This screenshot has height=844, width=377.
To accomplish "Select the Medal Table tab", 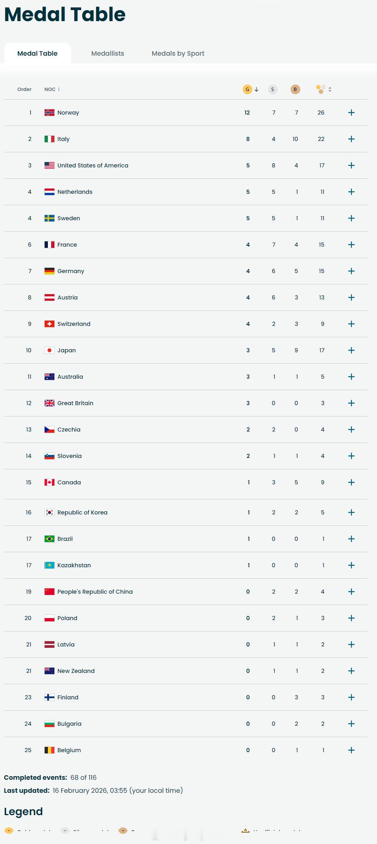I will click(x=37, y=53).
